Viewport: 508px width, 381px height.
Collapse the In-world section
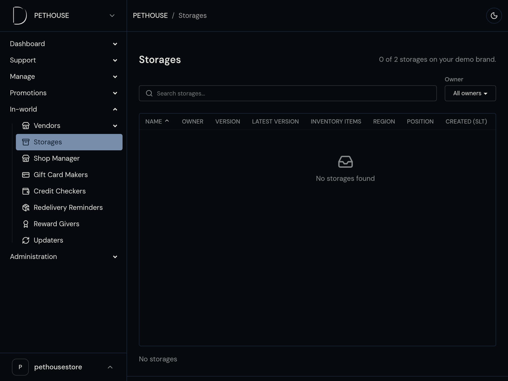tap(63, 109)
